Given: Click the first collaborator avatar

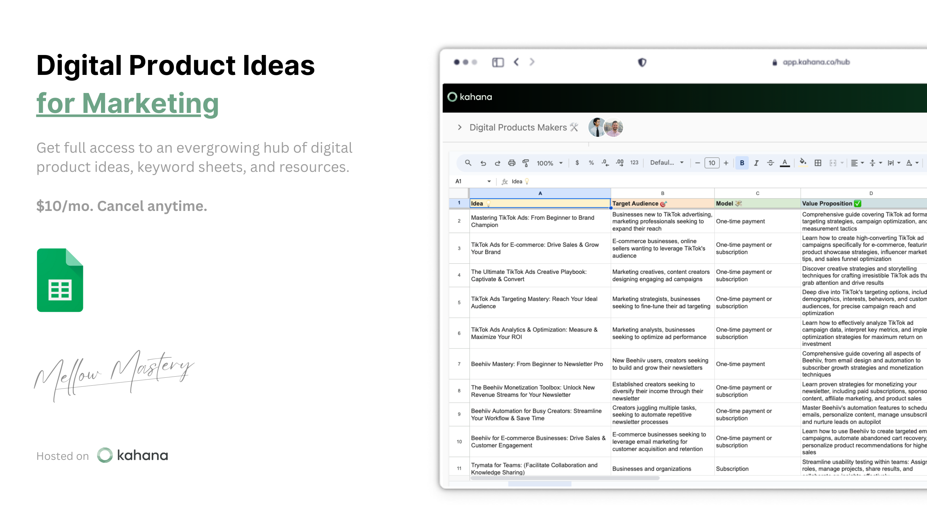Looking at the screenshot, I should [597, 127].
